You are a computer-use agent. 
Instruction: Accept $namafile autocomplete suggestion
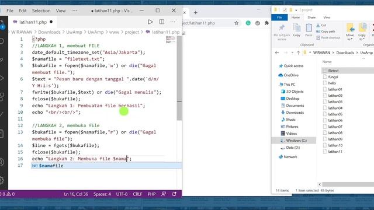[106, 166]
